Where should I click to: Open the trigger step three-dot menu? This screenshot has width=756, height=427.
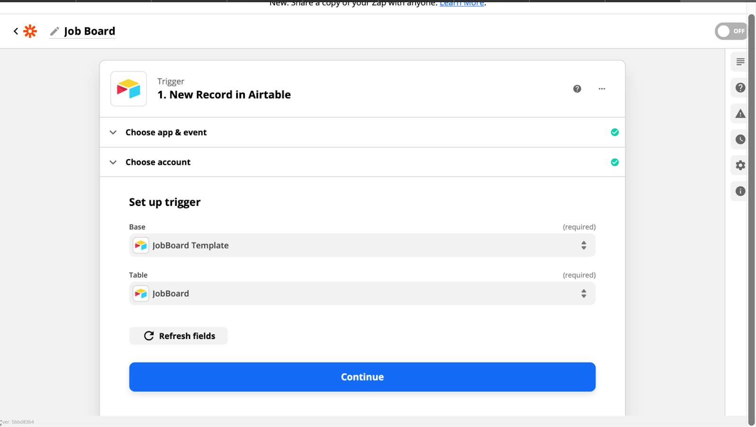pos(601,89)
